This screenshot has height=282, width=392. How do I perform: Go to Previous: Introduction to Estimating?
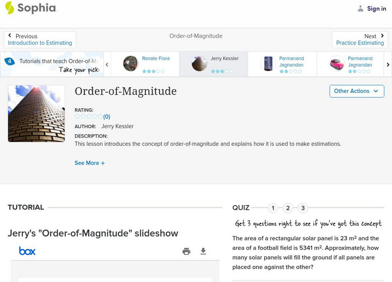click(x=40, y=40)
